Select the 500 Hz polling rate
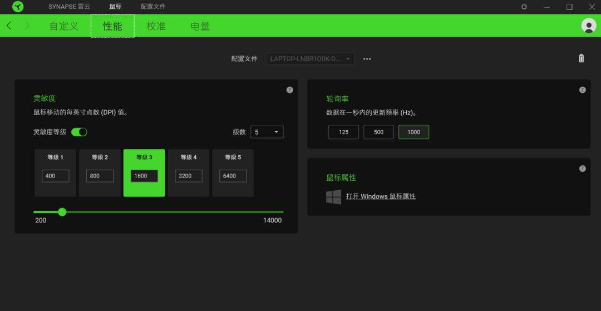Screen dimensions: 601x311 coord(378,132)
